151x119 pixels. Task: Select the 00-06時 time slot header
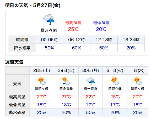[x=49, y=40]
